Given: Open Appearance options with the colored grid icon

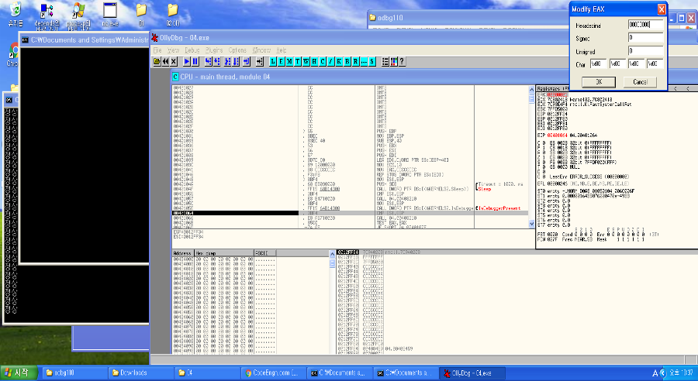Looking at the screenshot, I should [393, 61].
